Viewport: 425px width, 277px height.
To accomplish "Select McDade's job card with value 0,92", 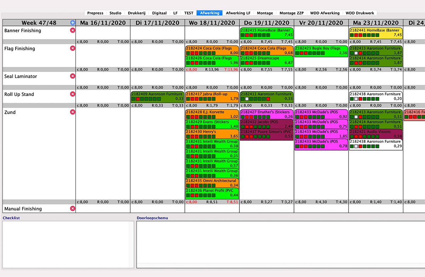I will pos(321,114).
